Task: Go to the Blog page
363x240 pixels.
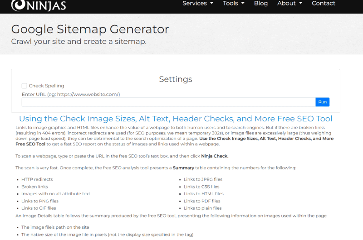Action: click(260, 3)
